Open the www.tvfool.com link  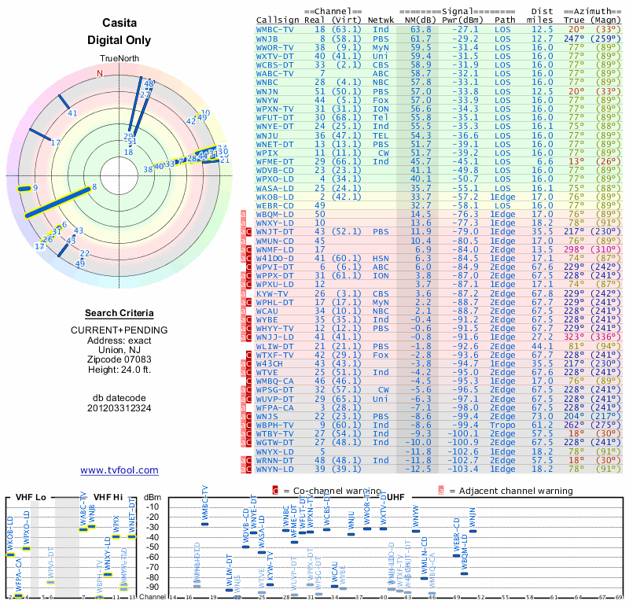tap(120, 470)
